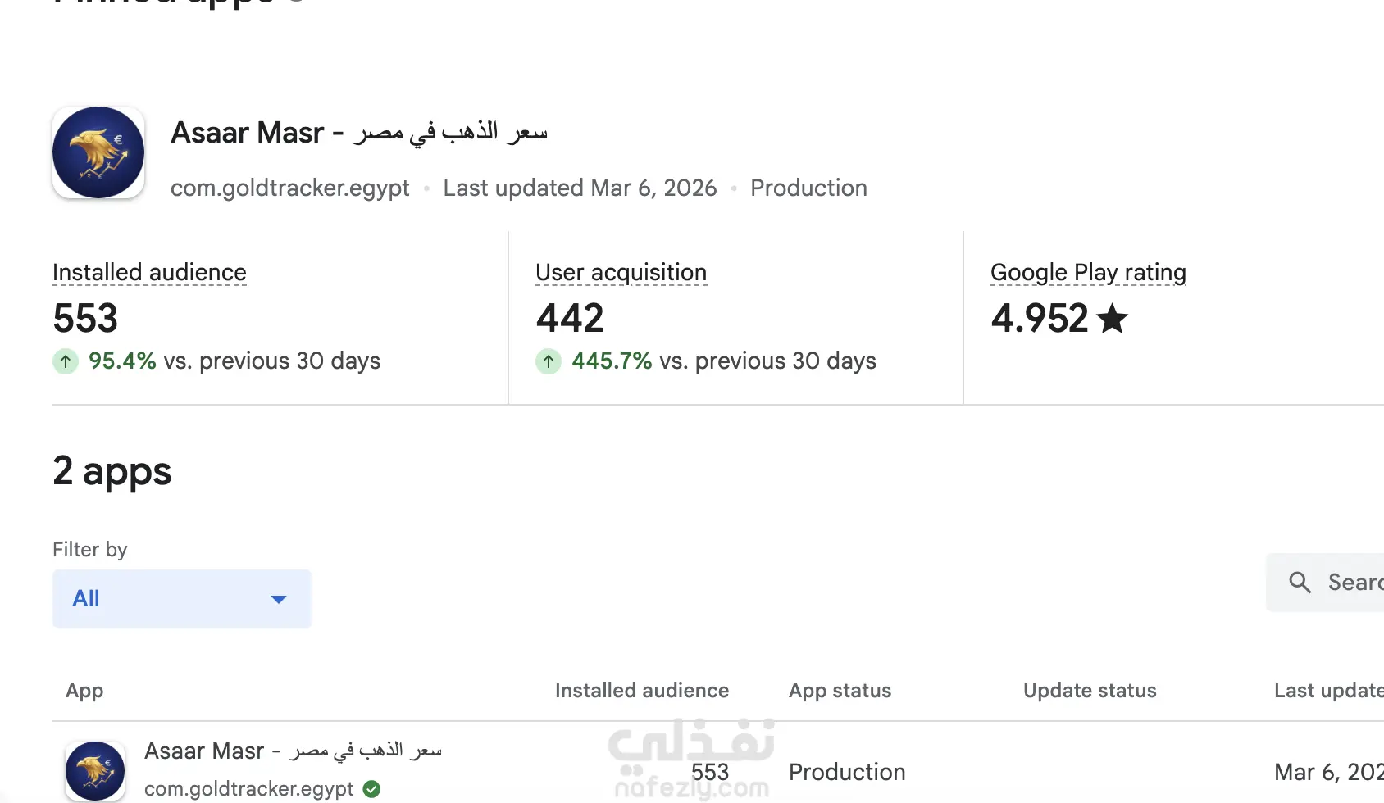The height and width of the screenshot is (803, 1384).
Task: Click the Asaar Masr app icon in table row
Action: pyautogui.click(x=95, y=771)
